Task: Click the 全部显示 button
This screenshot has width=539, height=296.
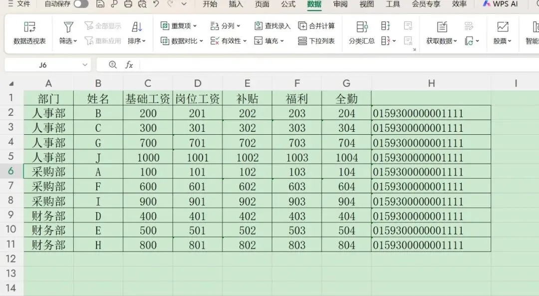Action: coord(103,26)
